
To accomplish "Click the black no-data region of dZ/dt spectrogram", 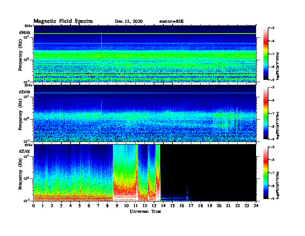I will click(x=208, y=172).
